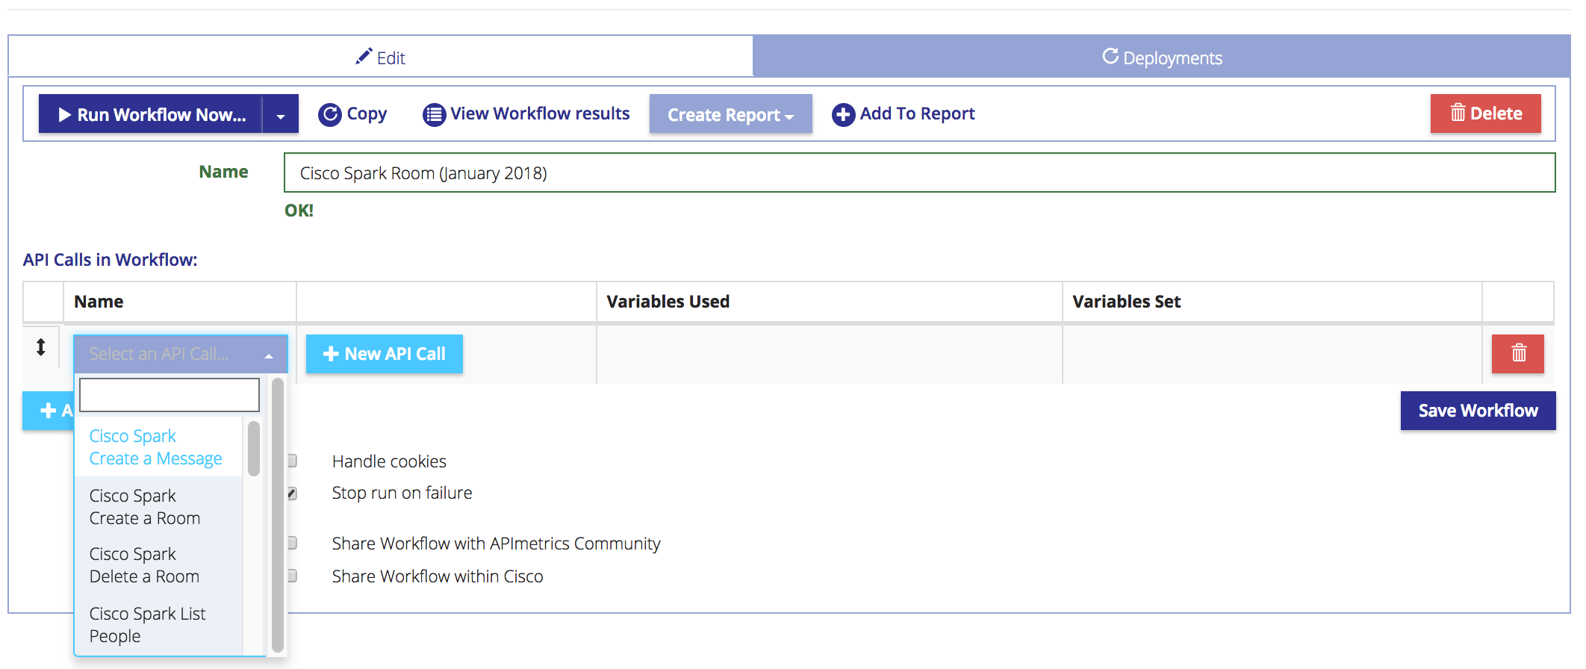Open the Run Workflow dropdown arrow
Screen dimensions: 1586x669
(281, 114)
